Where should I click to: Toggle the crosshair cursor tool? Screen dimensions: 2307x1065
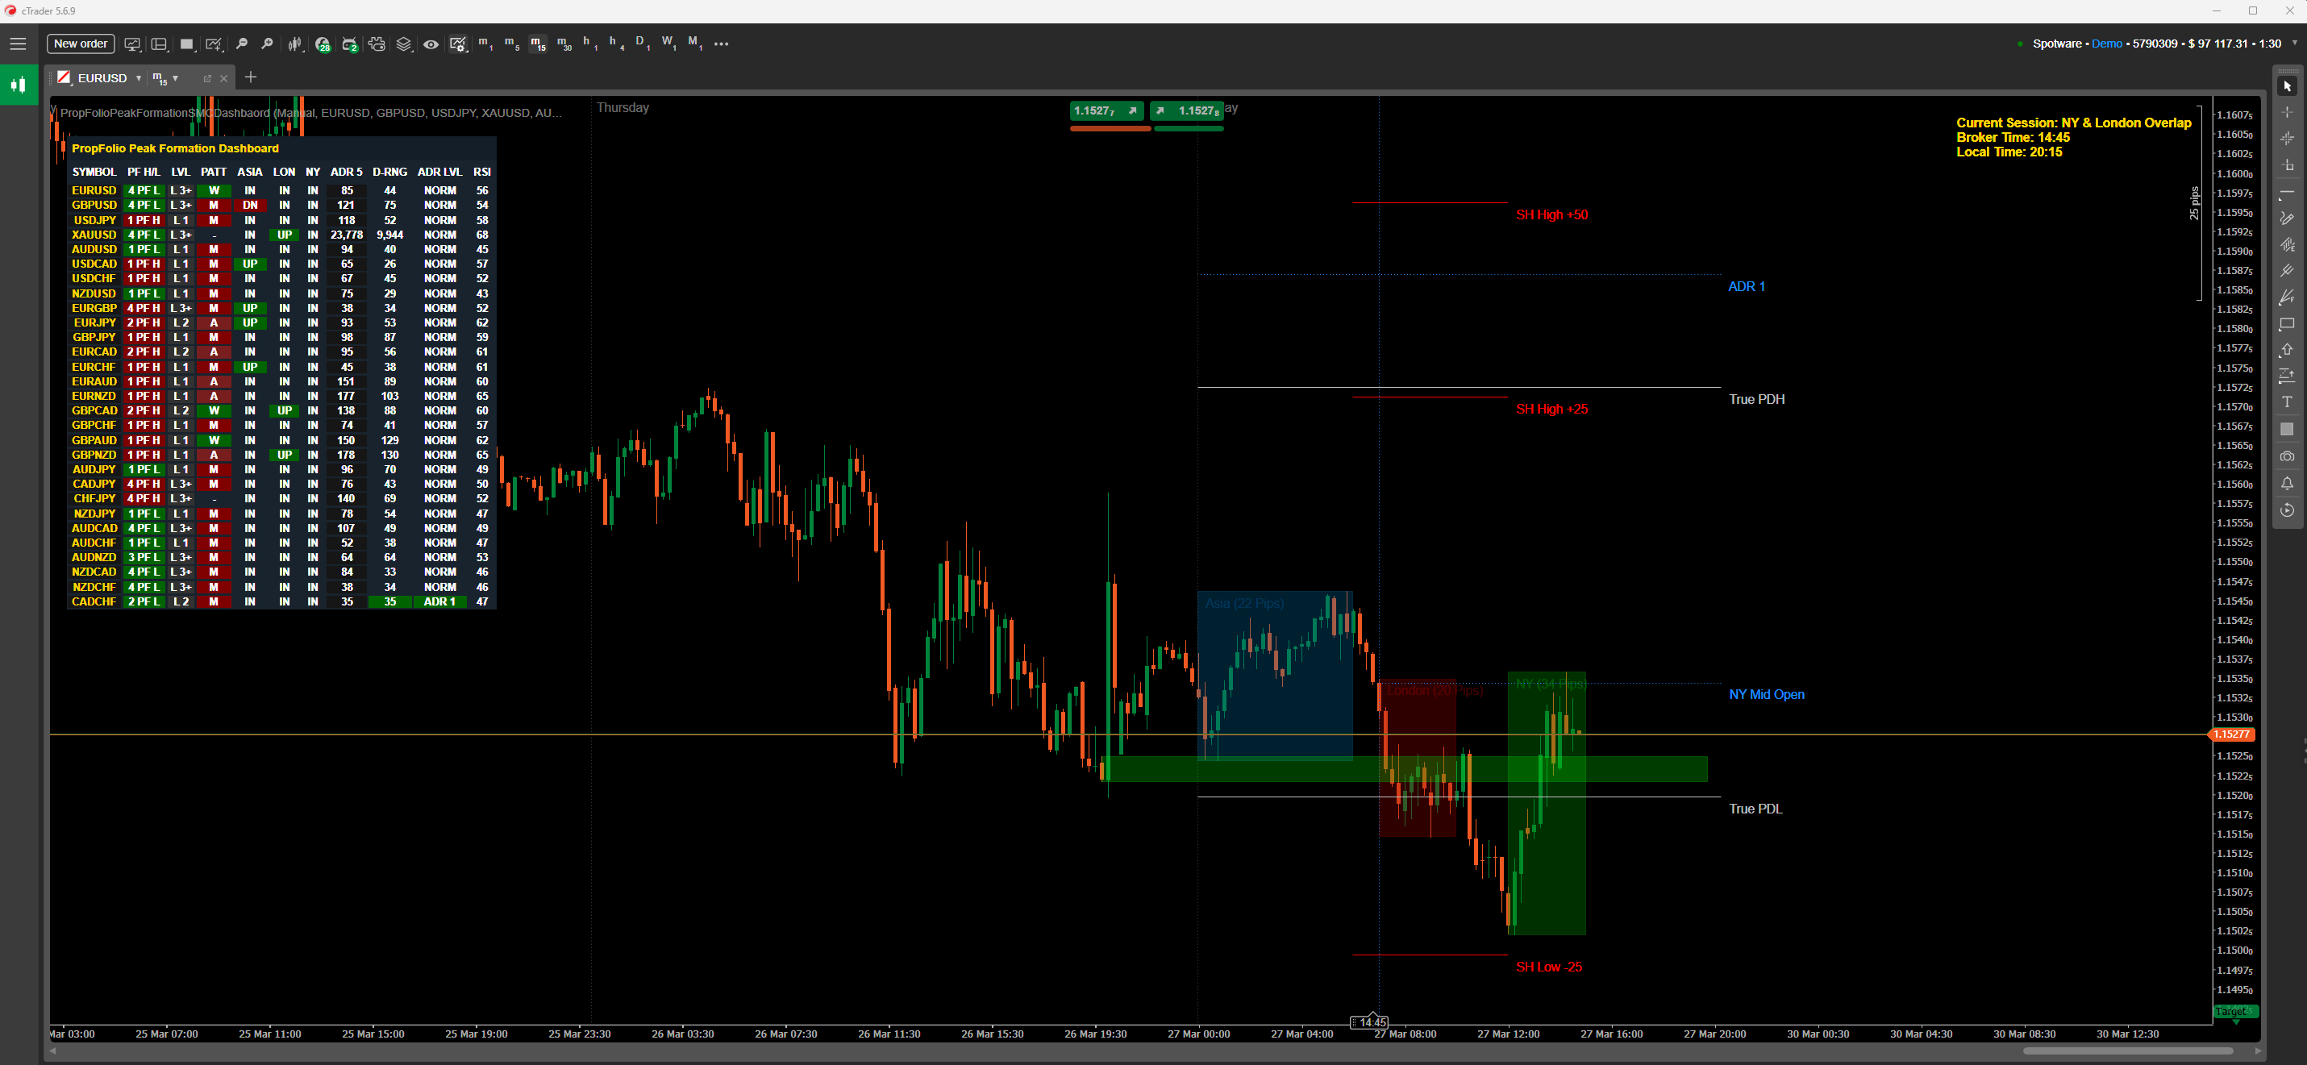pyautogui.click(x=2286, y=113)
